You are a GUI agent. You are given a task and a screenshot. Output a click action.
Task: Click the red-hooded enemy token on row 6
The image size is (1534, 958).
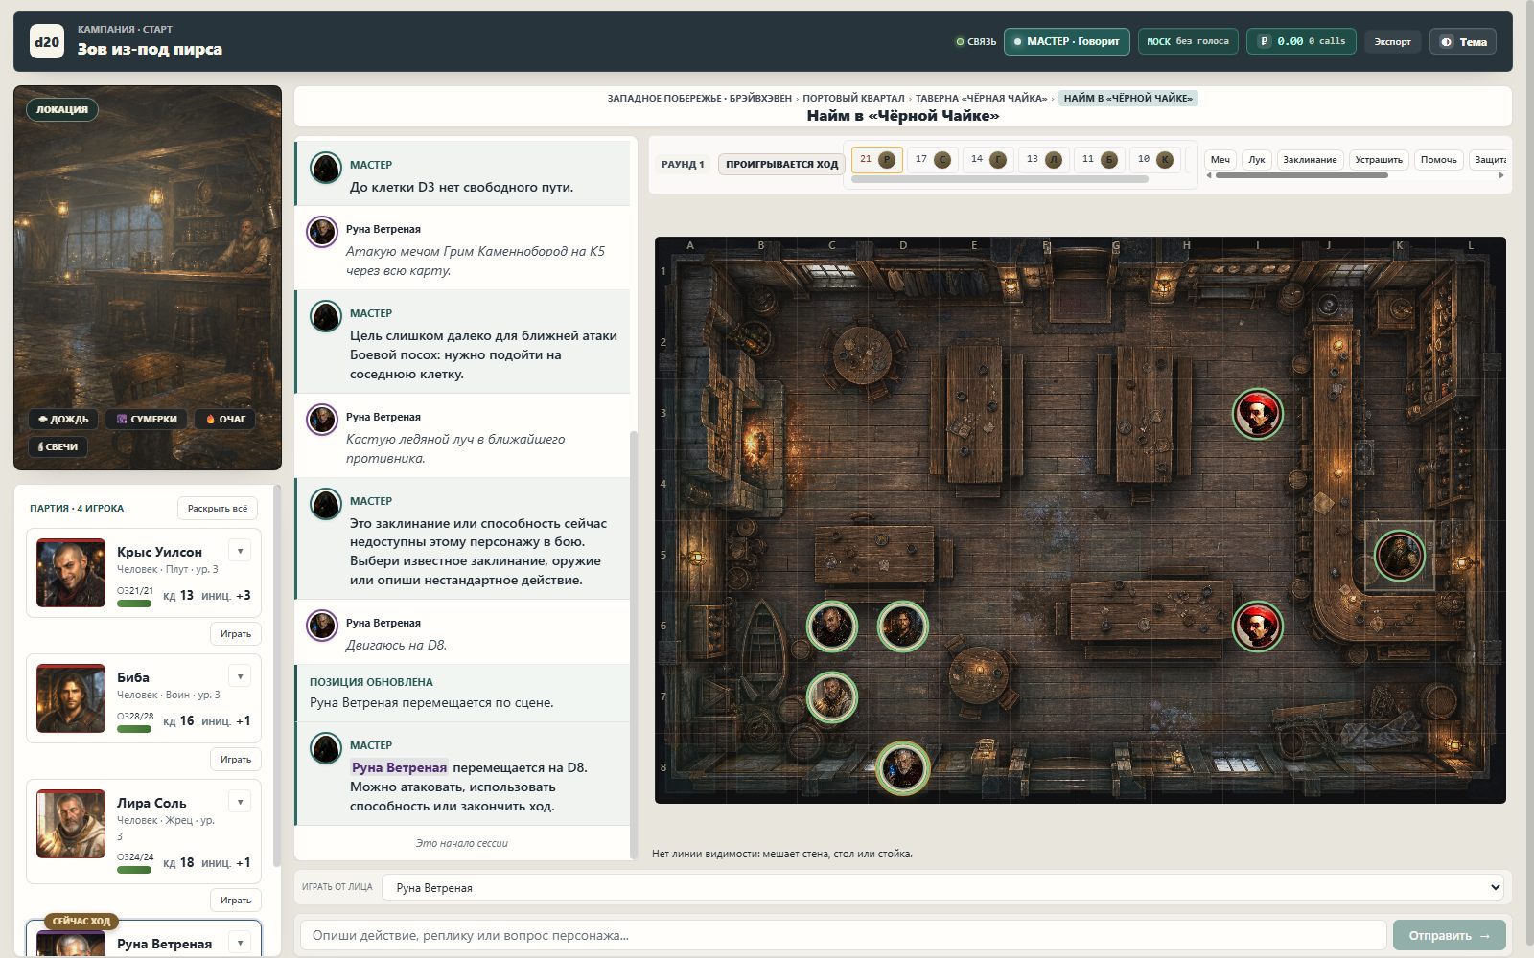pyautogui.click(x=1257, y=627)
